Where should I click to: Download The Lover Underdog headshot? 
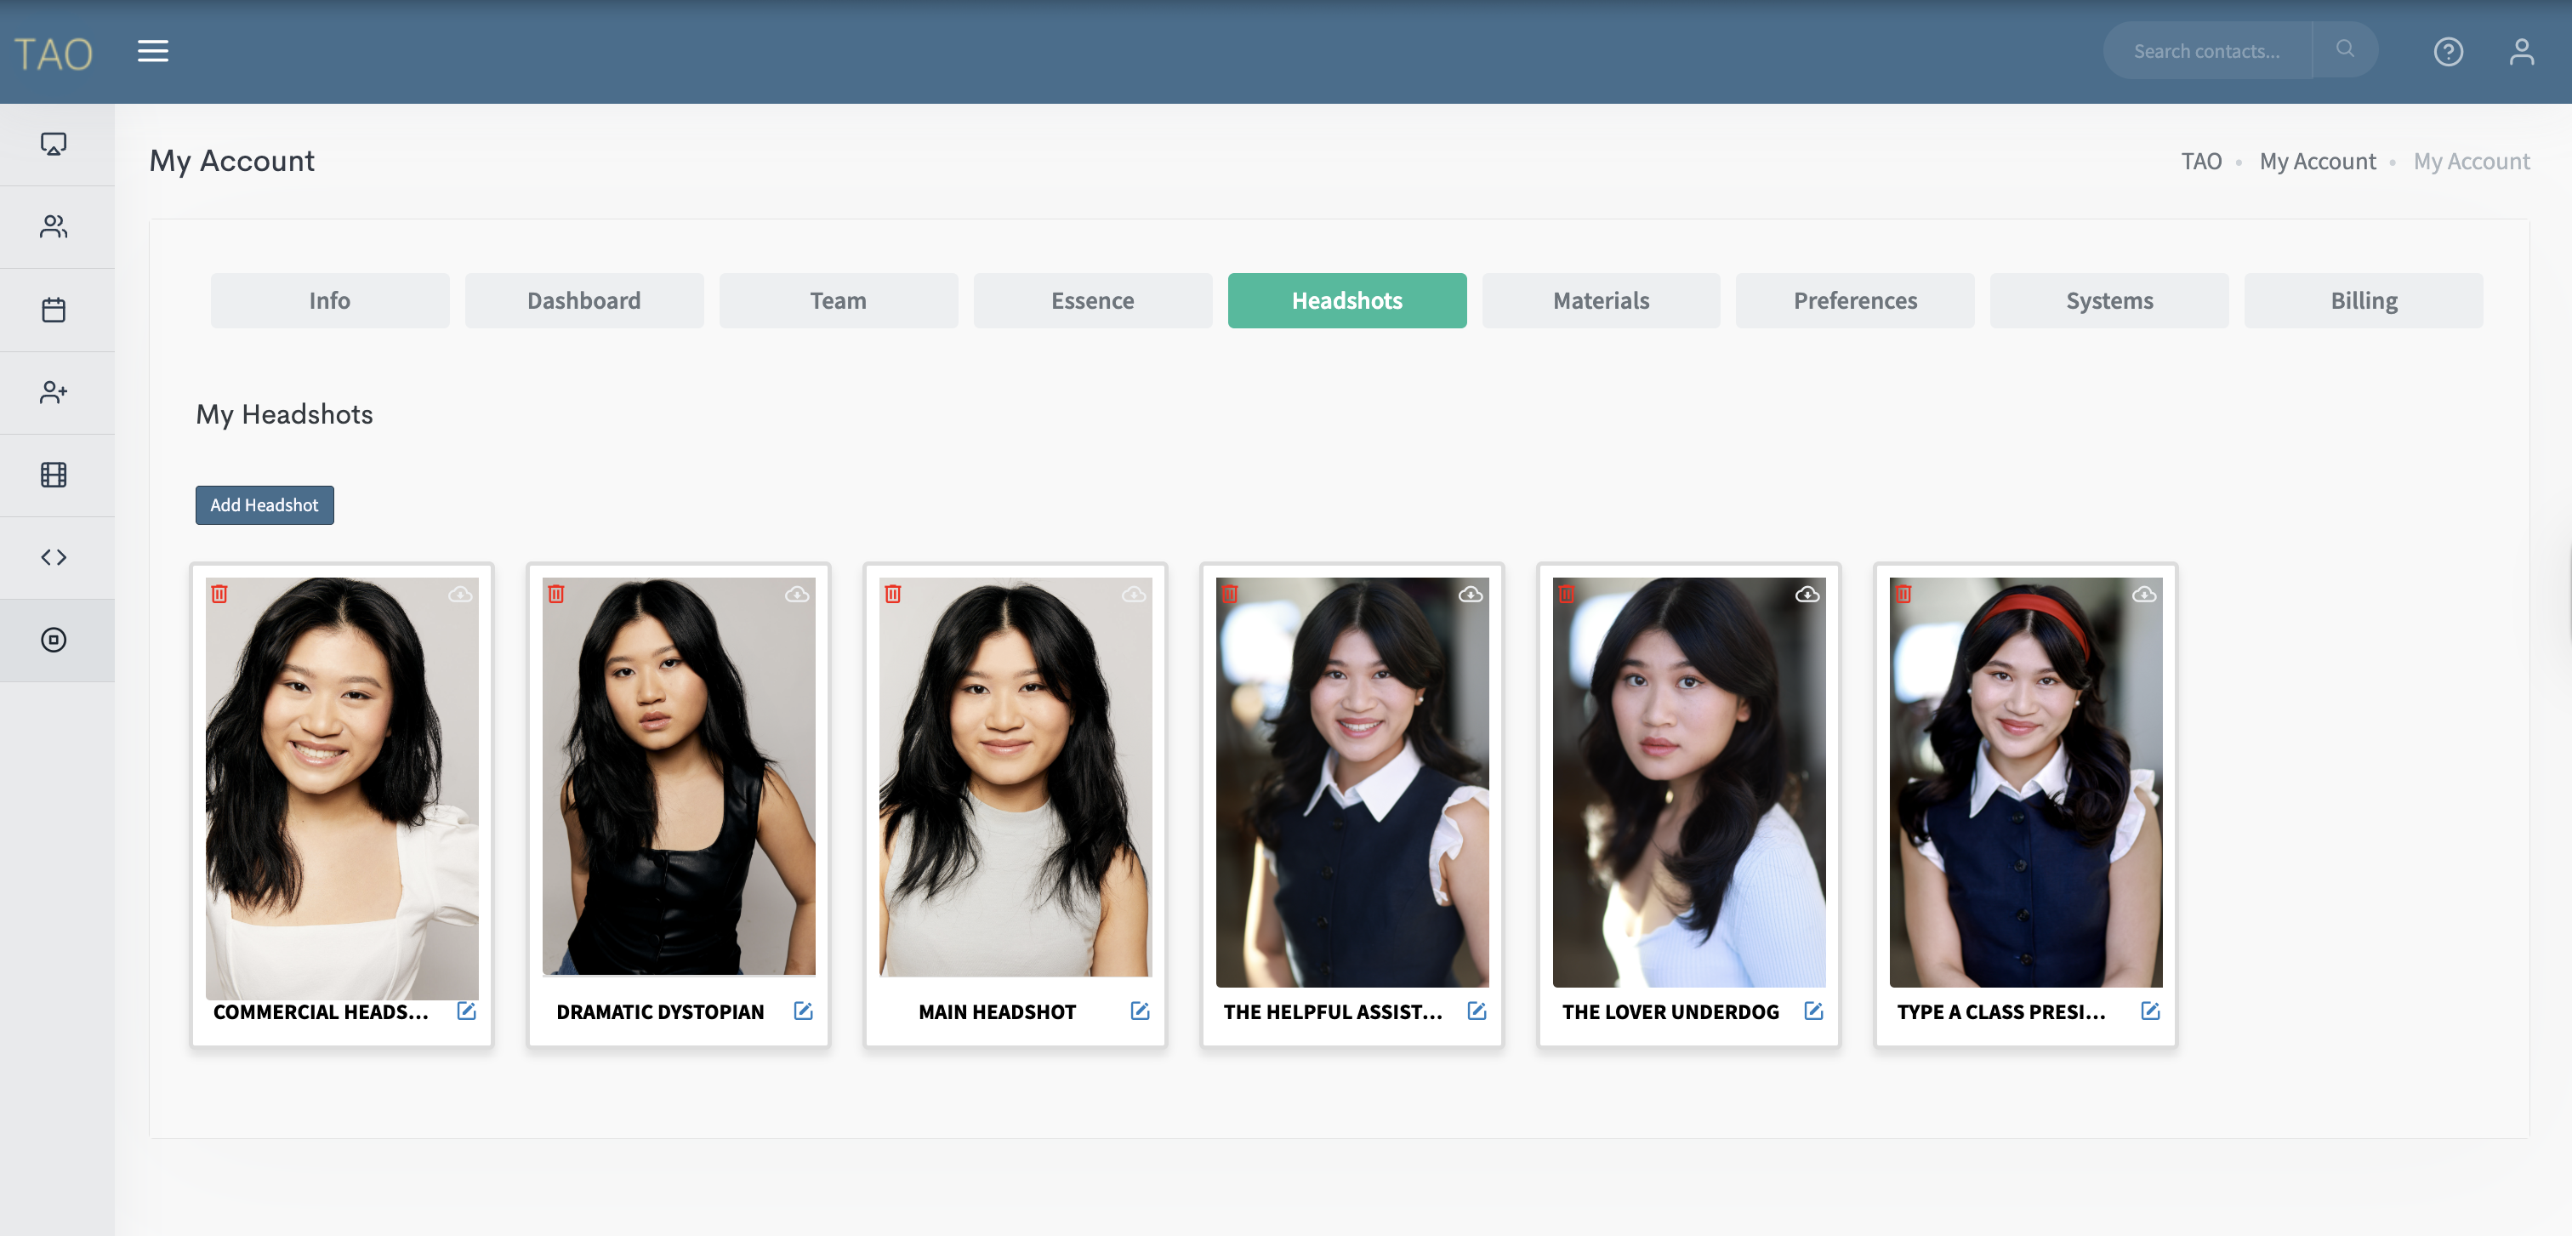pyautogui.click(x=1807, y=594)
